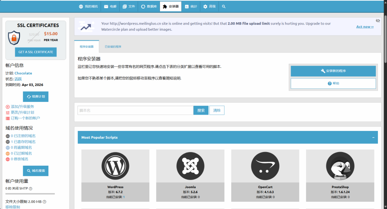Click the help icon beside 文件大小限制
This screenshot has width=387, height=209.
coord(45,202)
